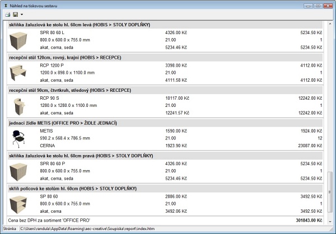
Task: Click heading 'skříňka žaluziová ke stolu hl. 60cm levá'
Action: pyautogui.click(x=50, y=25)
